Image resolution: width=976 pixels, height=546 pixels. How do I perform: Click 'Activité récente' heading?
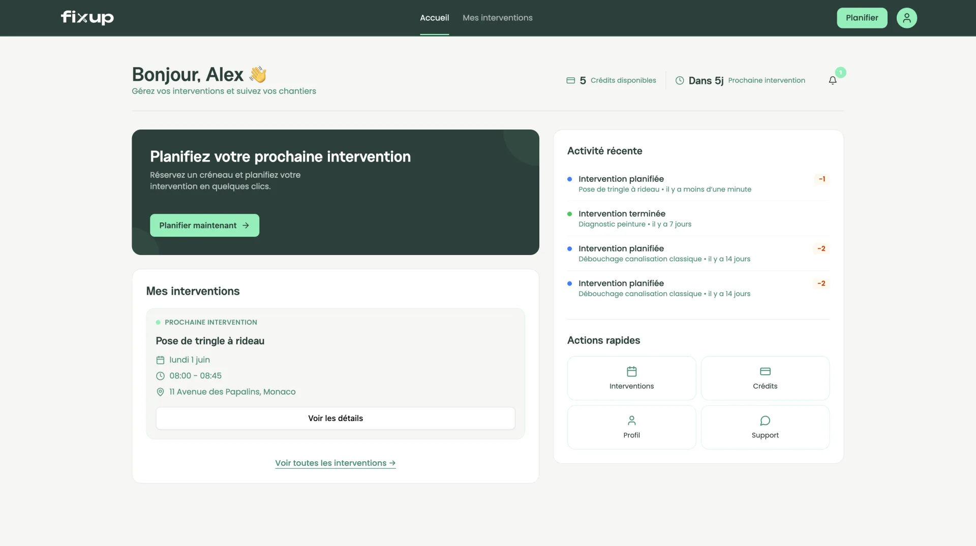coord(604,151)
